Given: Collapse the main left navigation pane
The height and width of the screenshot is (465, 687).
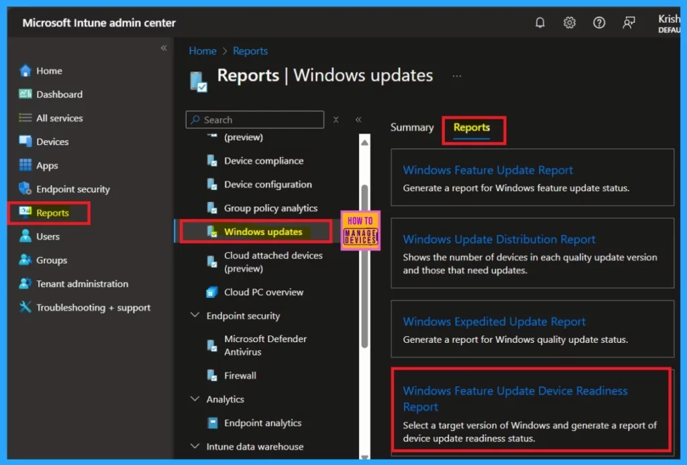Looking at the screenshot, I should tap(164, 48).
